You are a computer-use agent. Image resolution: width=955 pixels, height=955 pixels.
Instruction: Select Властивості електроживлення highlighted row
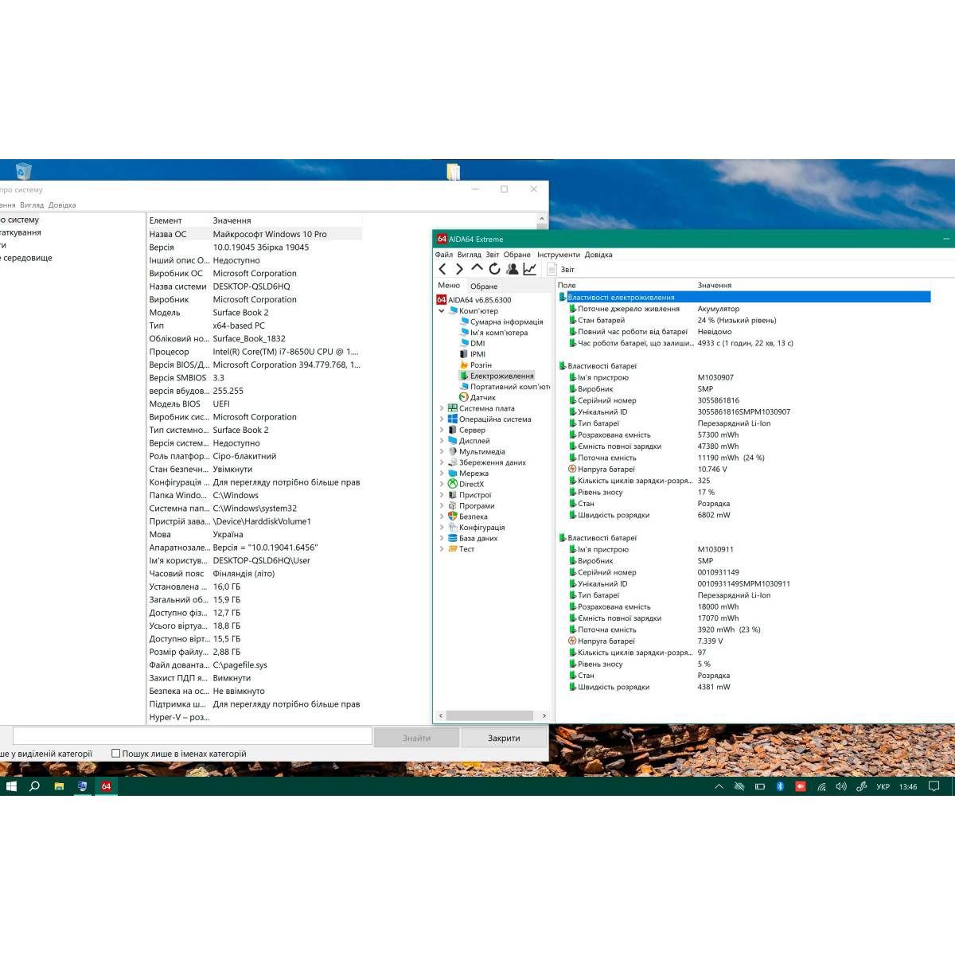click(x=745, y=297)
